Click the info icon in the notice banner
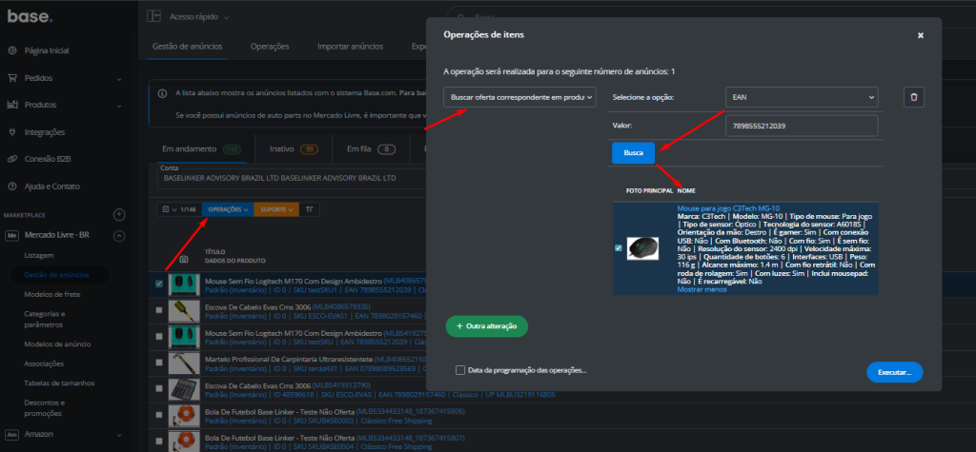This screenshot has height=452, width=976. tap(162, 93)
